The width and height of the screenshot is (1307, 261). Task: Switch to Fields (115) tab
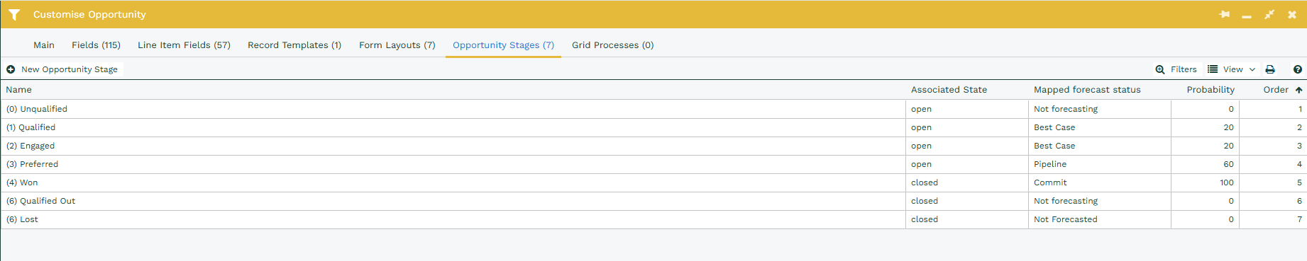coord(96,45)
